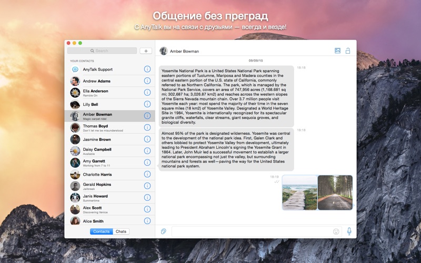The width and height of the screenshot is (421, 263).
Task: Show info for Gerald Hopkins
Action: point(147,186)
